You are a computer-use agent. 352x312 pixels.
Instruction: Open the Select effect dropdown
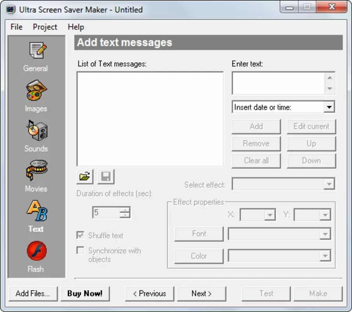[329, 184]
